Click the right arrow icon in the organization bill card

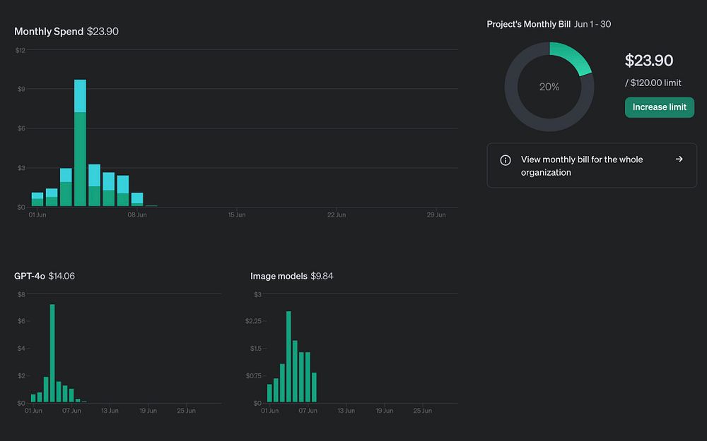(679, 159)
